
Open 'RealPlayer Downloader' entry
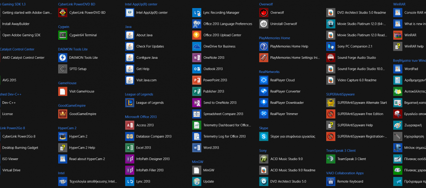(x=282, y=103)
